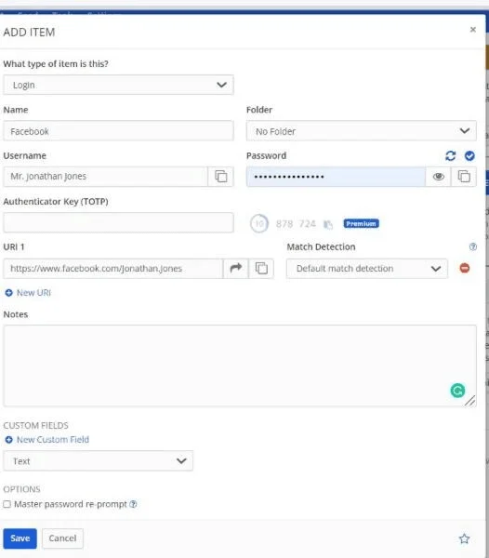Copy the username with the copy icon
Screen dimensions: 489x558
point(221,177)
